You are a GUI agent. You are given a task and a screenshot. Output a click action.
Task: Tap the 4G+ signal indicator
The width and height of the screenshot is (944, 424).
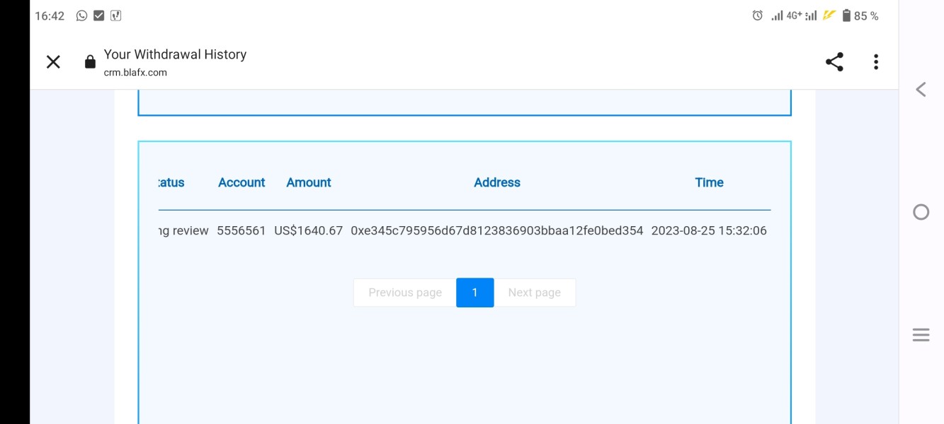pyautogui.click(x=795, y=16)
